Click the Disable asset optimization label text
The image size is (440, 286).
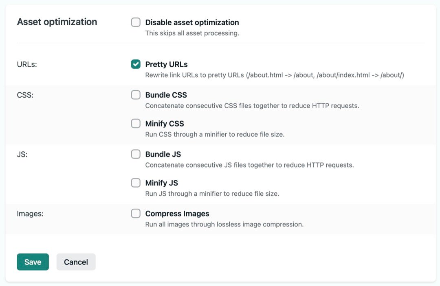191,22
